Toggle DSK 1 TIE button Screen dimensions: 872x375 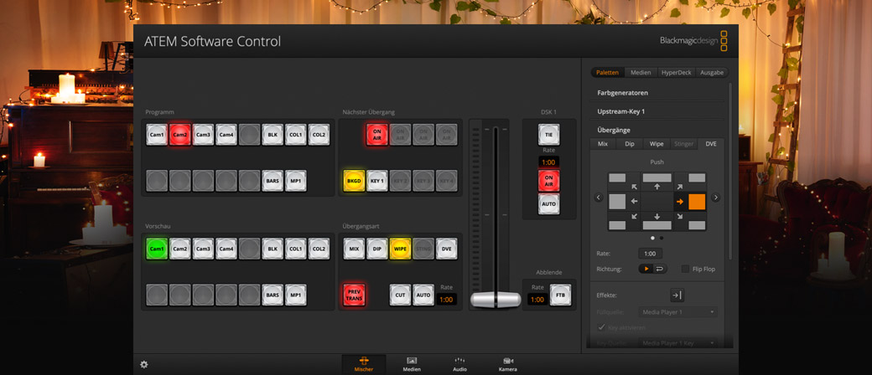548,135
